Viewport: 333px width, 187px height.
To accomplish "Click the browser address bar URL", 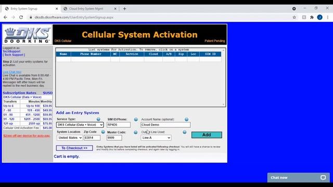I will [74, 17].
